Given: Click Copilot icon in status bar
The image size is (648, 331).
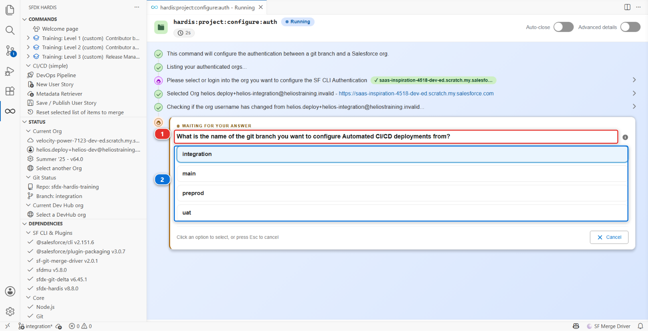Looking at the screenshot, I should (576, 326).
